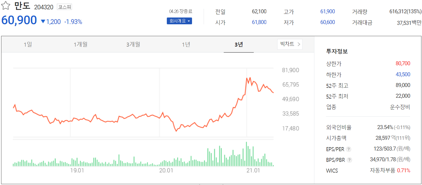Click 거래량 value 616,312(135%)
Screen dimensions: 422x185
tap(405, 12)
